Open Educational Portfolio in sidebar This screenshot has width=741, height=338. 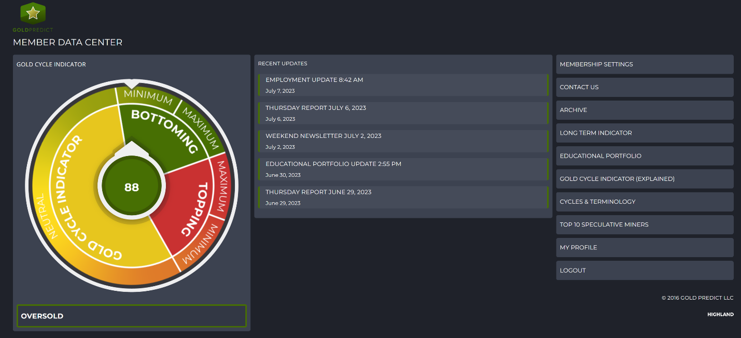645,156
